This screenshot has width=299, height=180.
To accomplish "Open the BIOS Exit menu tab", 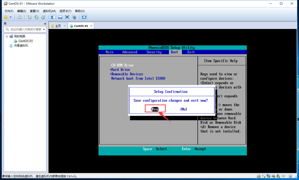I will [x=191, y=52].
